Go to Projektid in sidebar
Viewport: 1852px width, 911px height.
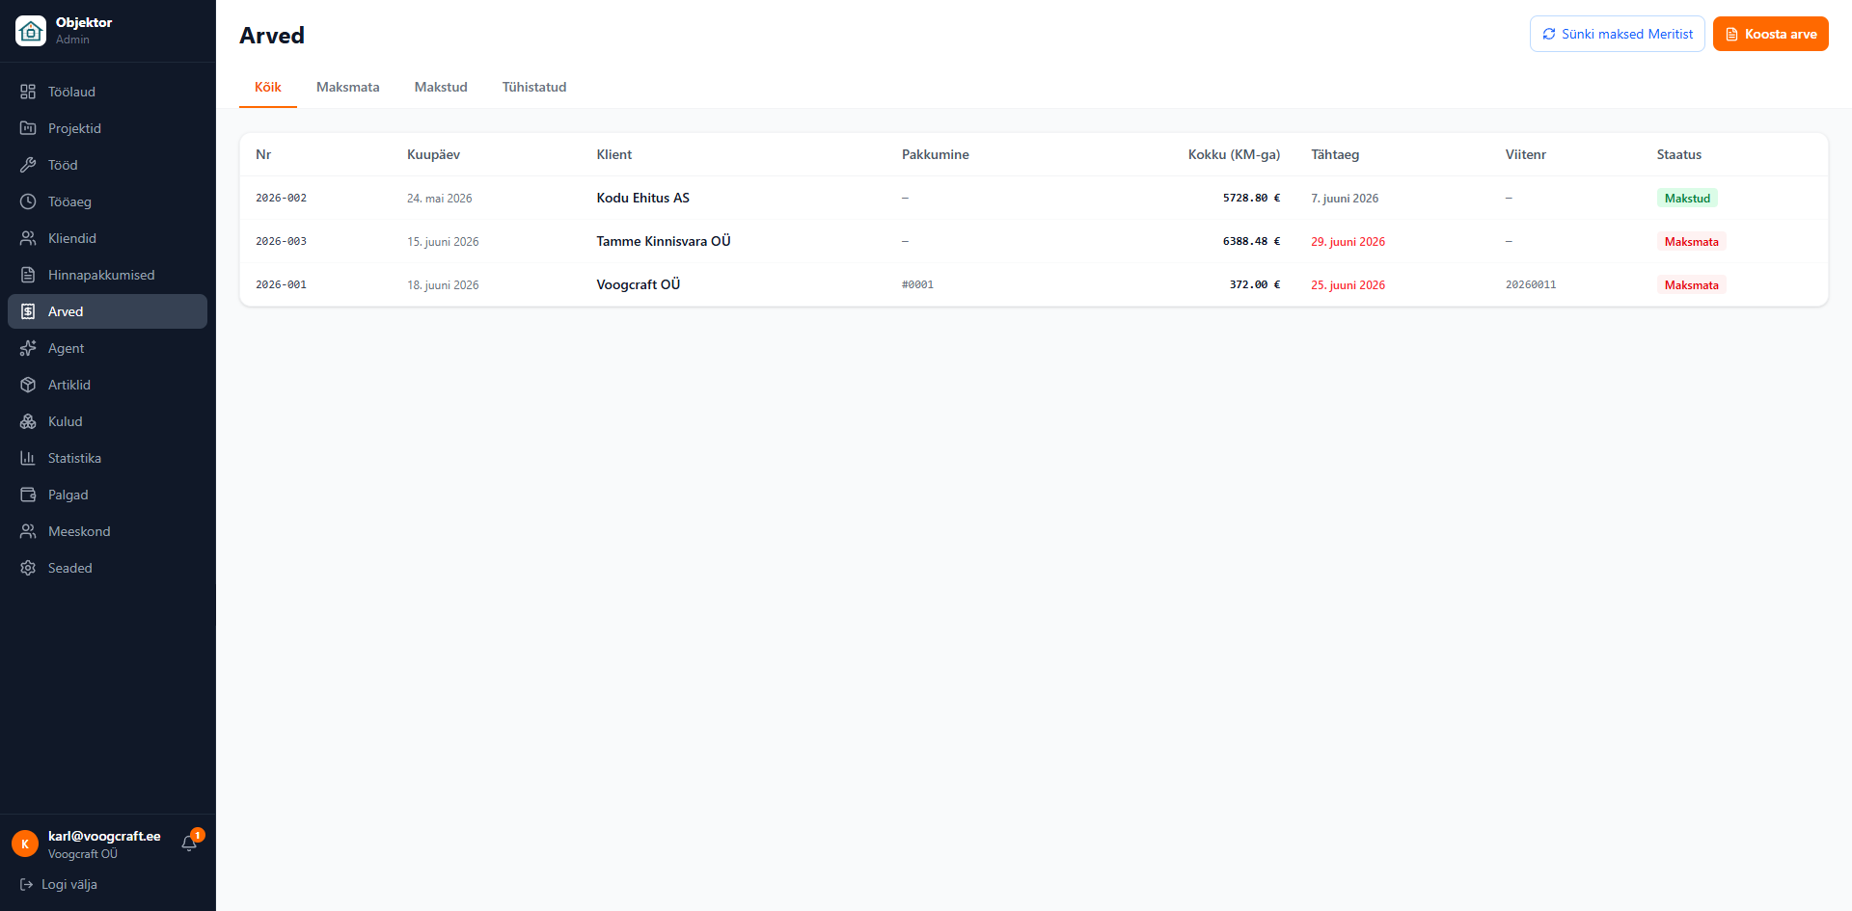107,128
